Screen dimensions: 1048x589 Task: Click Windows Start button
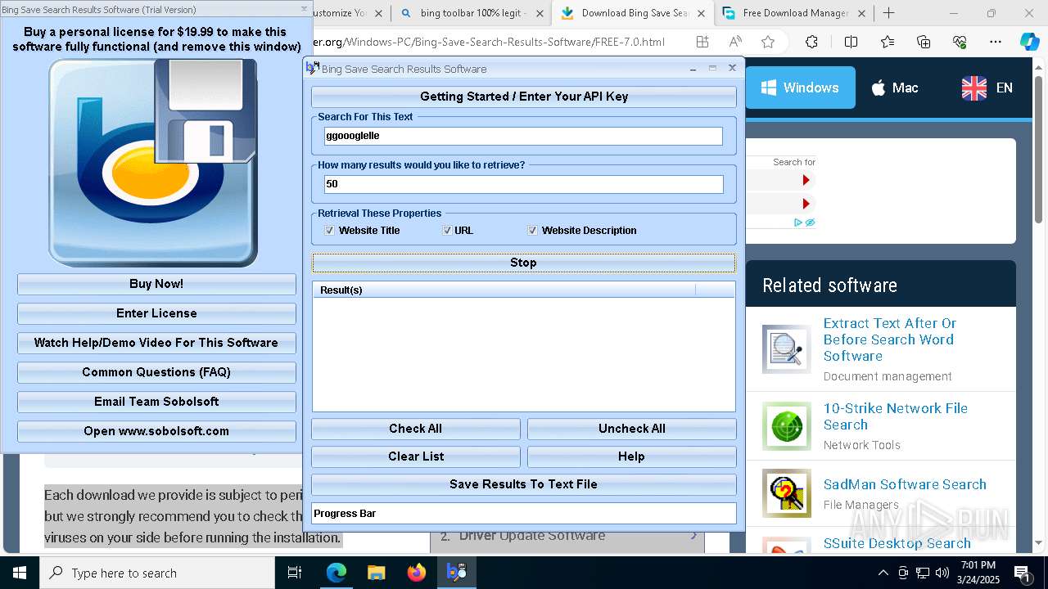coord(20,573)
